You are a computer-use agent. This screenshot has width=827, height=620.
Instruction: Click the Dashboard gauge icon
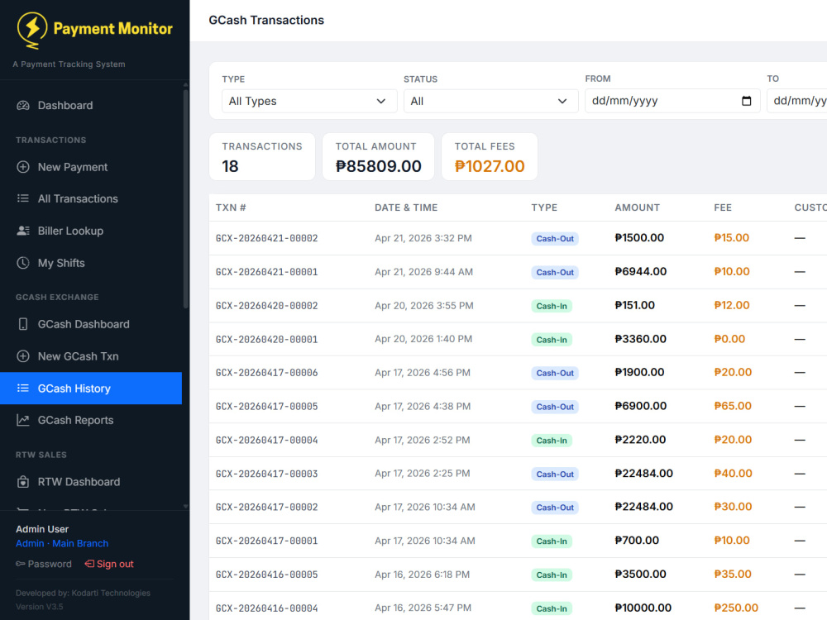tap(22, 106)
